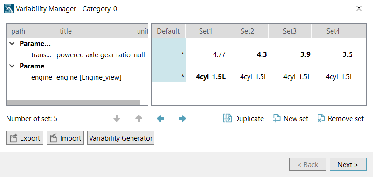Click Set1 bold 4cyl_1.5L engine cell
373x177 pixels.
[x=211, y=77]
